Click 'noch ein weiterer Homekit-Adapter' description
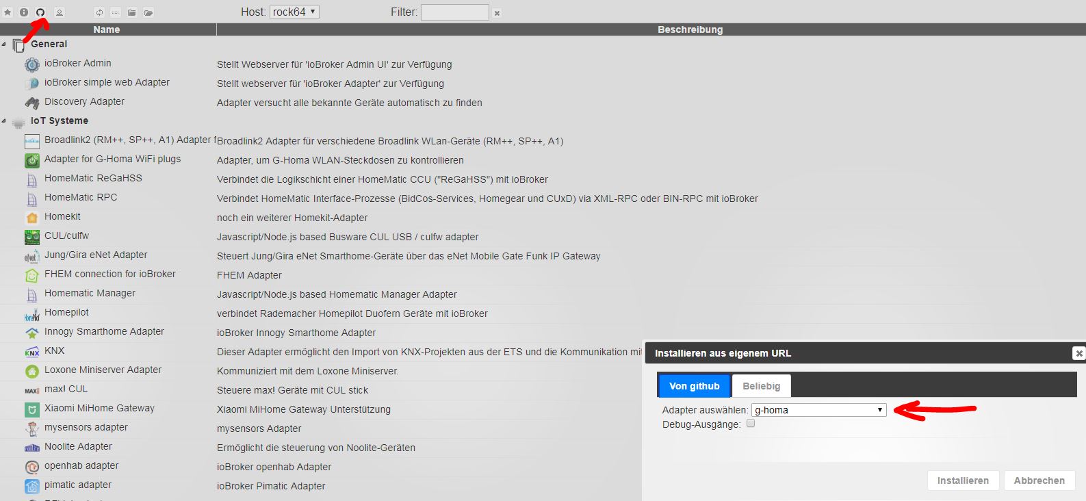1086x501 pixels. tap(292, 218)
